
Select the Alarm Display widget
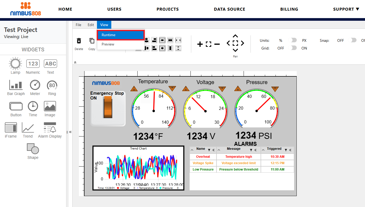pyautogui.click(x=50, y=128)
